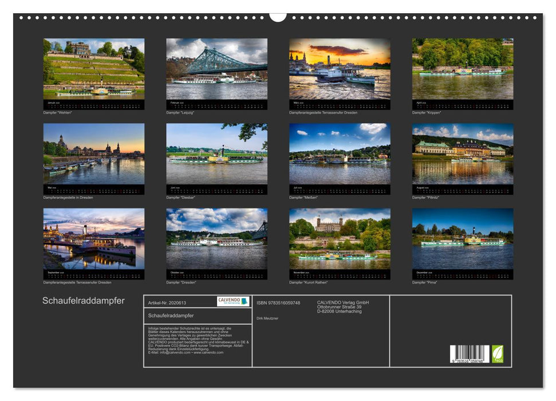
Task: Select the green eco leaf icon
Action: pyautogui.click(x=498, y=353)
